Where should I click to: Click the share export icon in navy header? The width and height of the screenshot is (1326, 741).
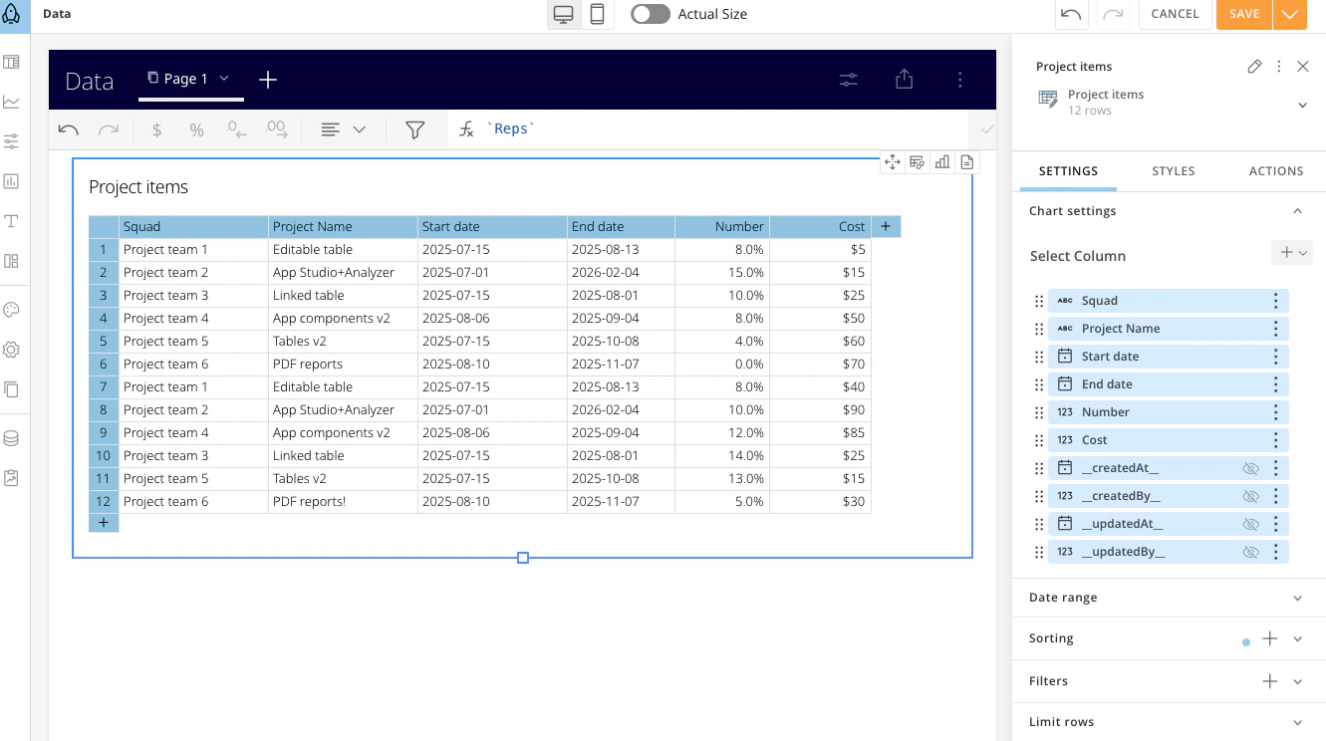click(x=905, y=80)
